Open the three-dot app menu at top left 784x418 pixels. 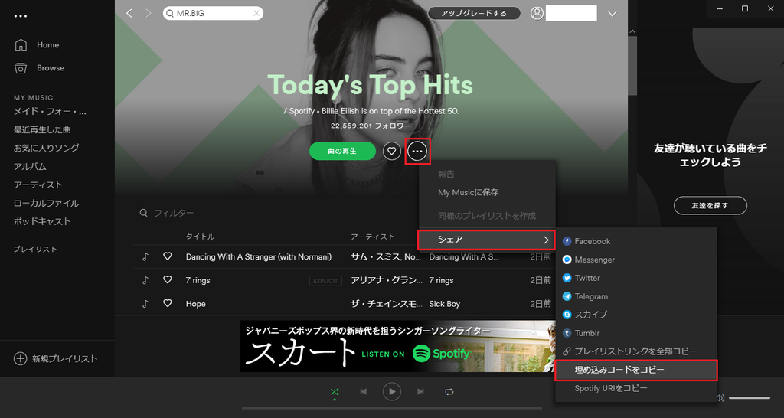pyautogui.click(x=21, y=16)
